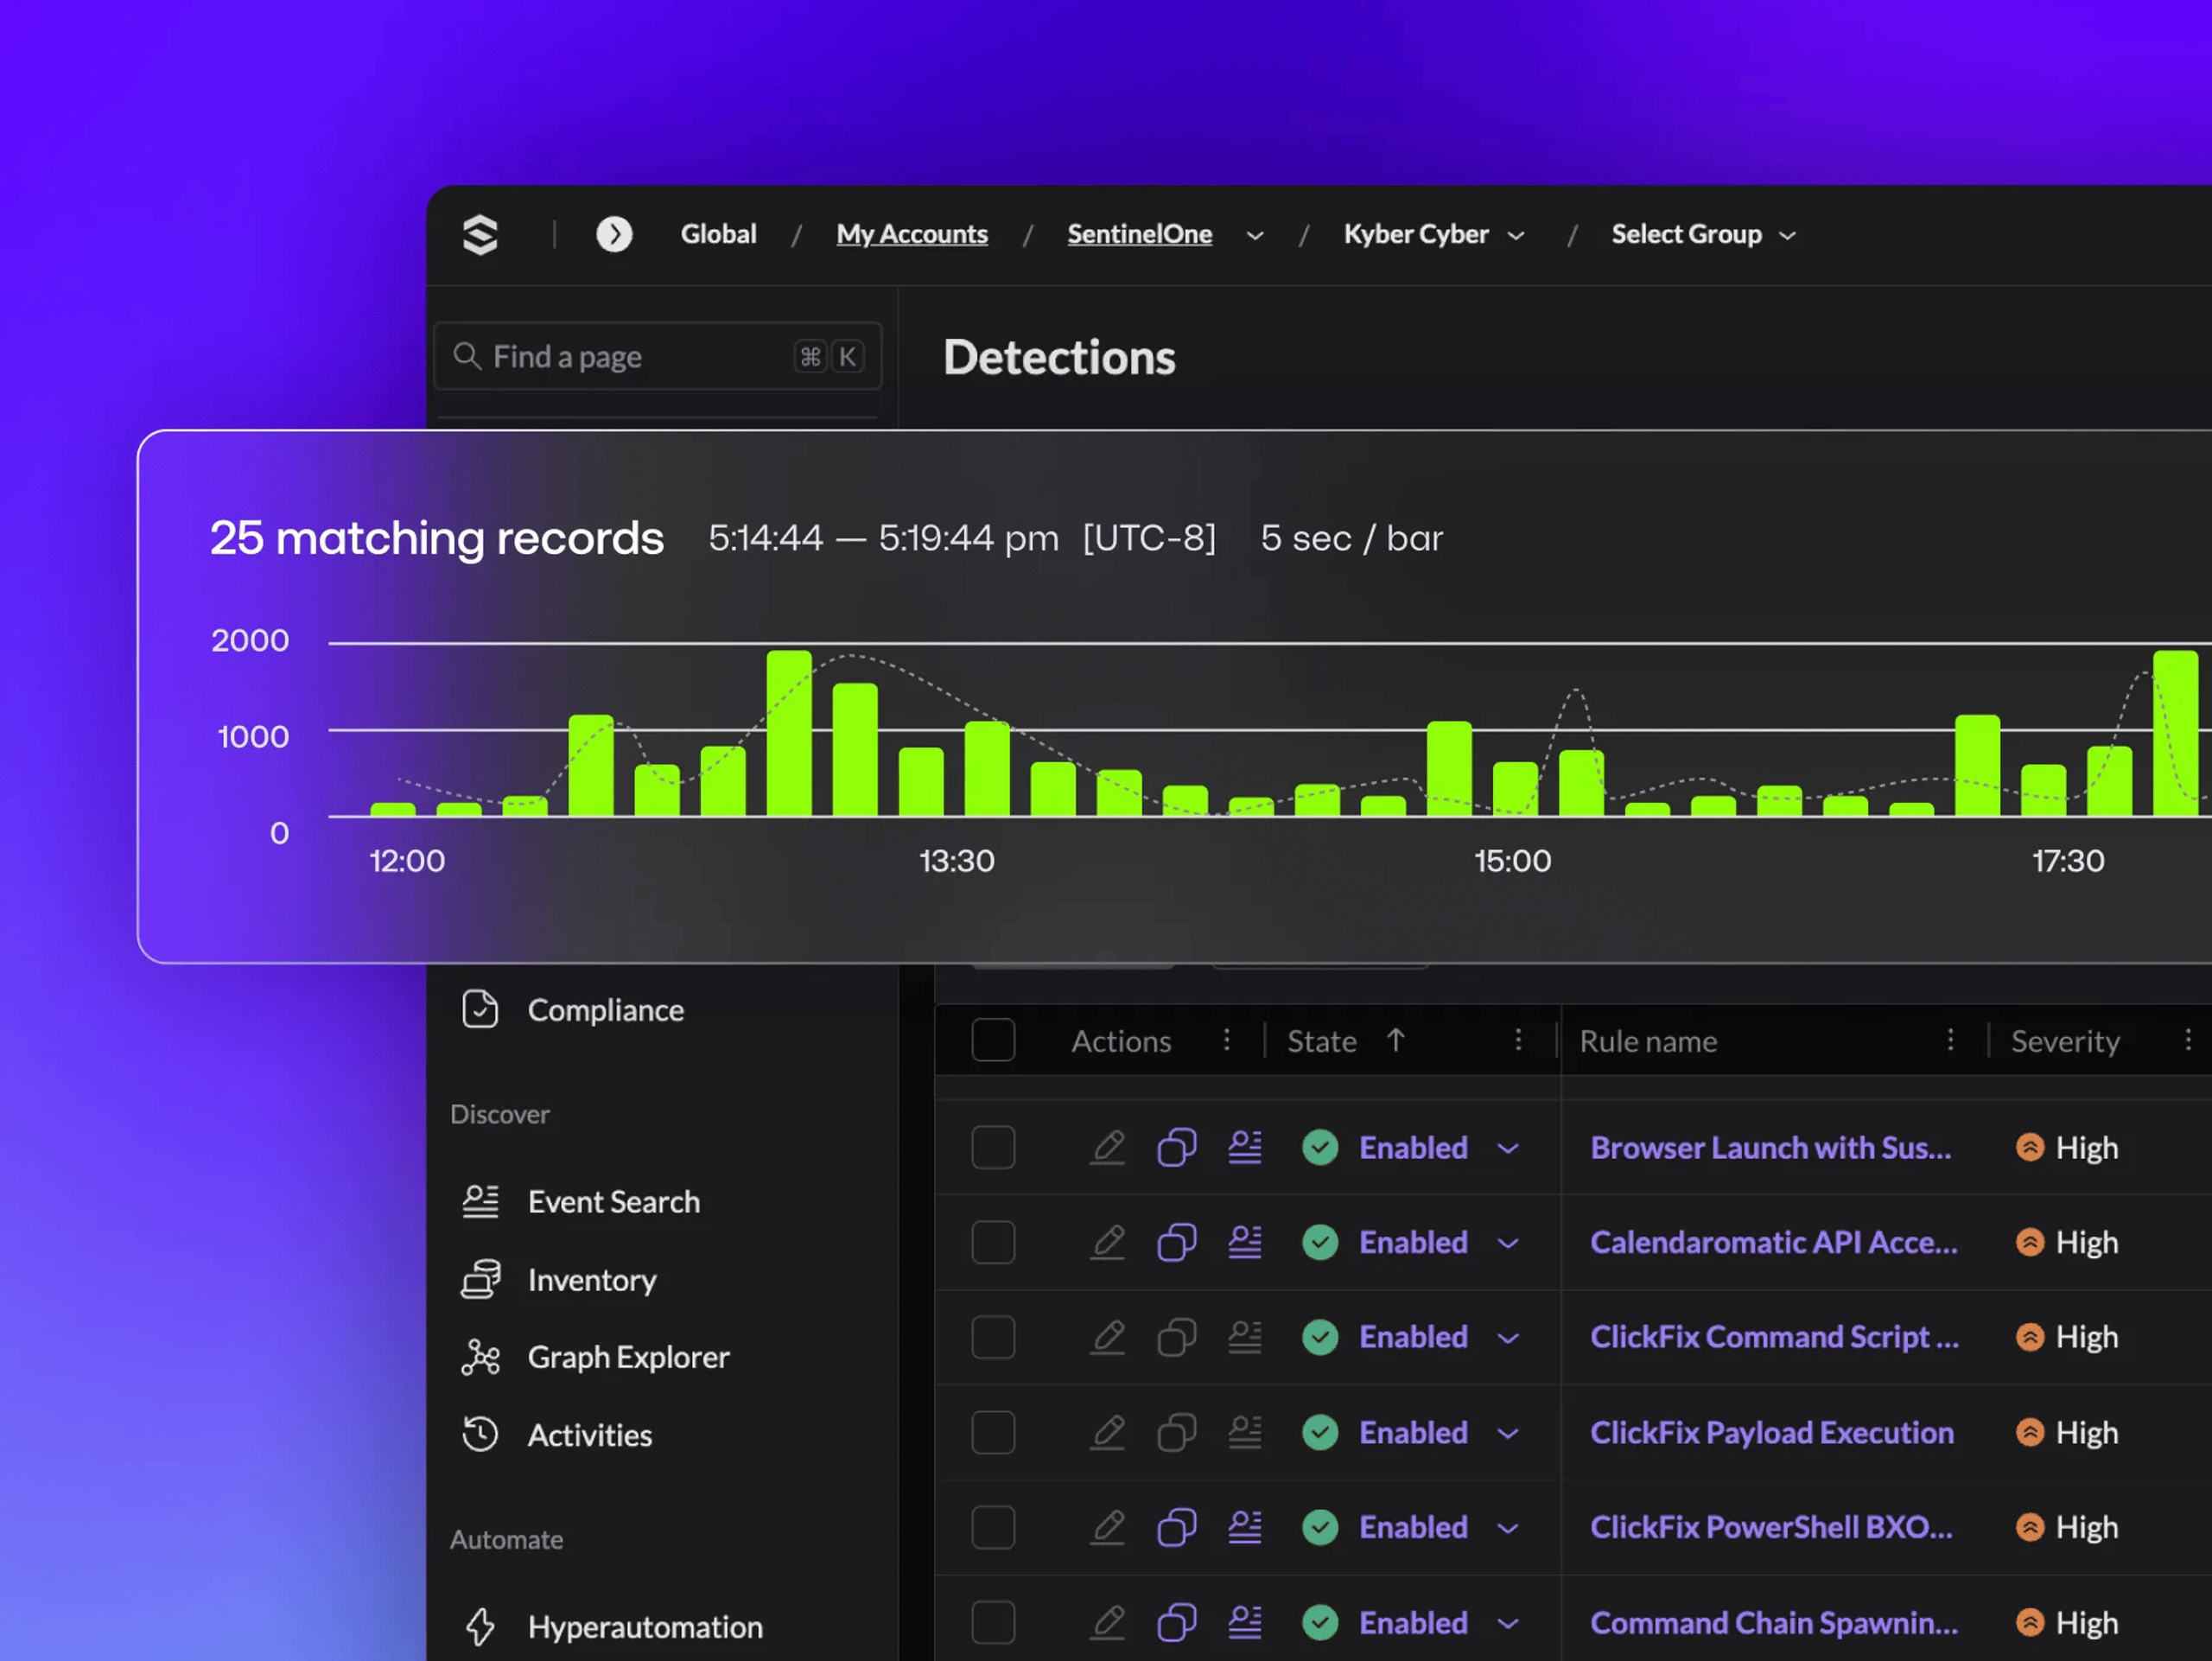
Task: Open Select Group dropdown
Action: tap(1703, 234)
